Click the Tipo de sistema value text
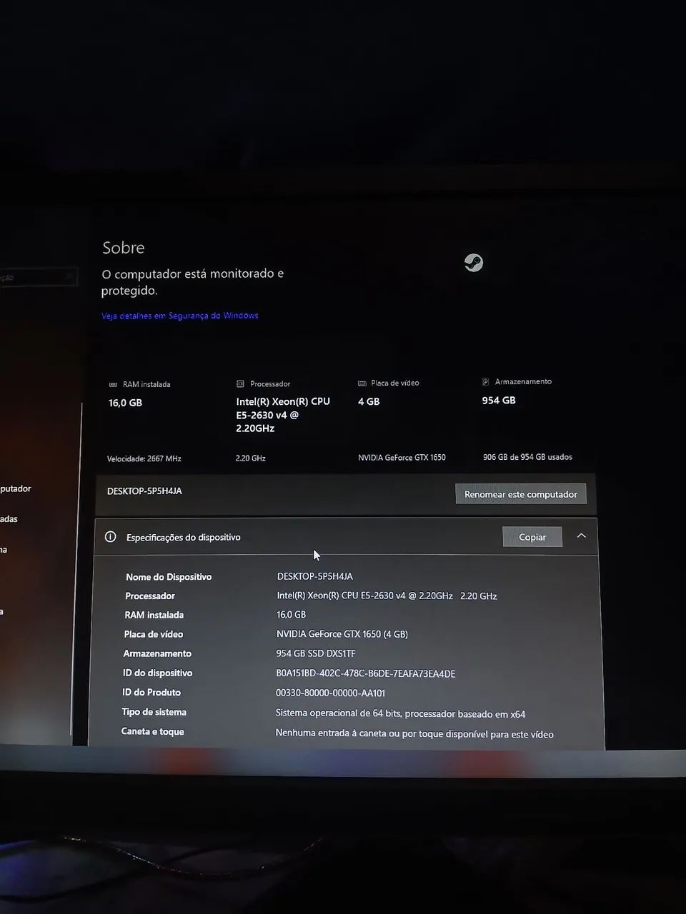This screenshot has height=914, width=686. [400, 713]
